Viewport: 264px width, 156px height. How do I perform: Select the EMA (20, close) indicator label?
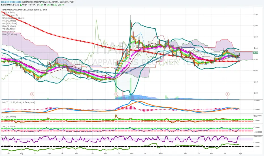[x=9, y=34]
